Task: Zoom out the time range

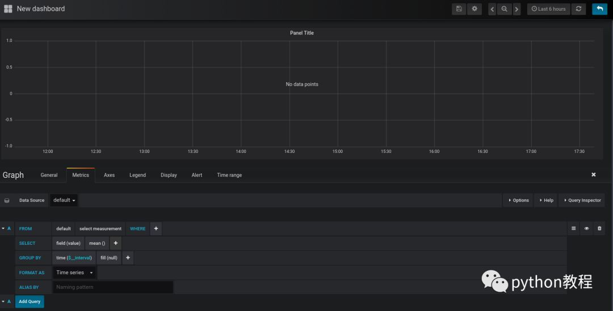Action: pyautogui.click(x=505, y=9)
